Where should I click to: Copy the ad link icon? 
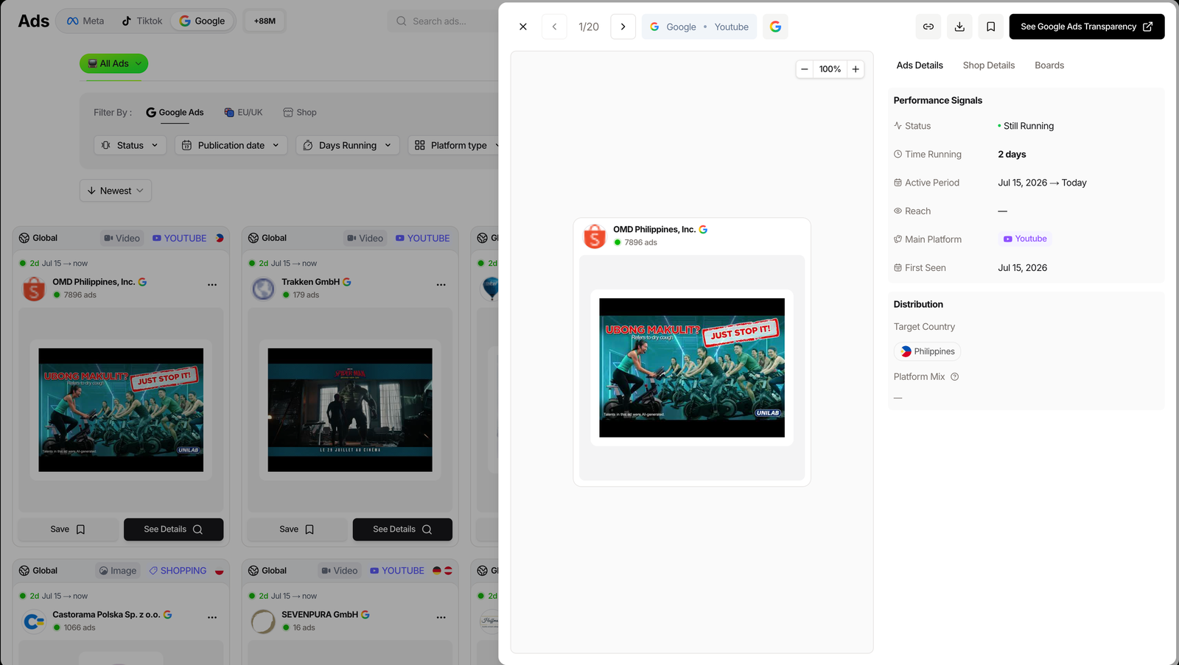[x=928, y=27]
